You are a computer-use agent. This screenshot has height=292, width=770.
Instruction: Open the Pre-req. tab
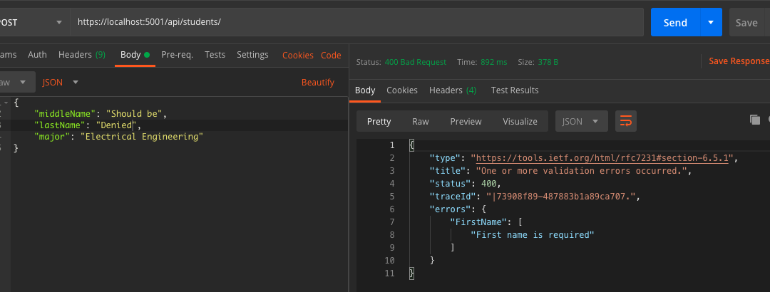[x=177, y=55]
